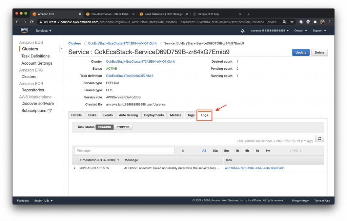Bookmark this page with the star icon
The width and height of the screenshot is (347, 221).
pos(292,22)
